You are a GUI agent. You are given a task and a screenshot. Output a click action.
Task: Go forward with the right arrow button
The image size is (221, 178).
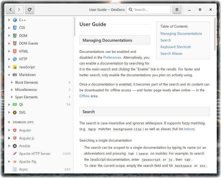pos(19,10)
